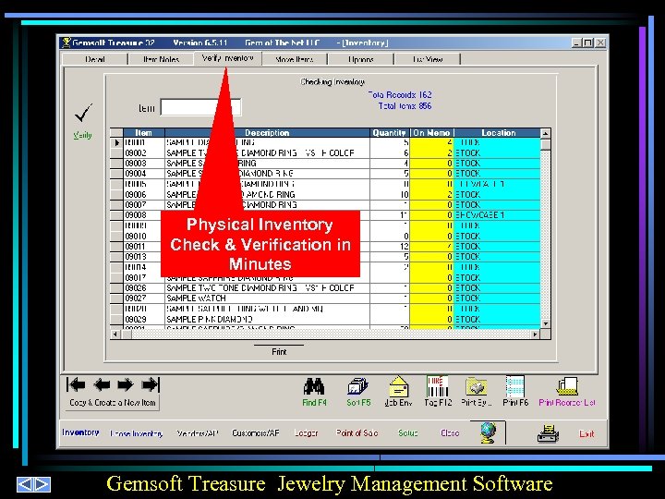The width and height of the screenshot is (665, 499).
Task: Select item row 09002
Action: click(325, 153)
